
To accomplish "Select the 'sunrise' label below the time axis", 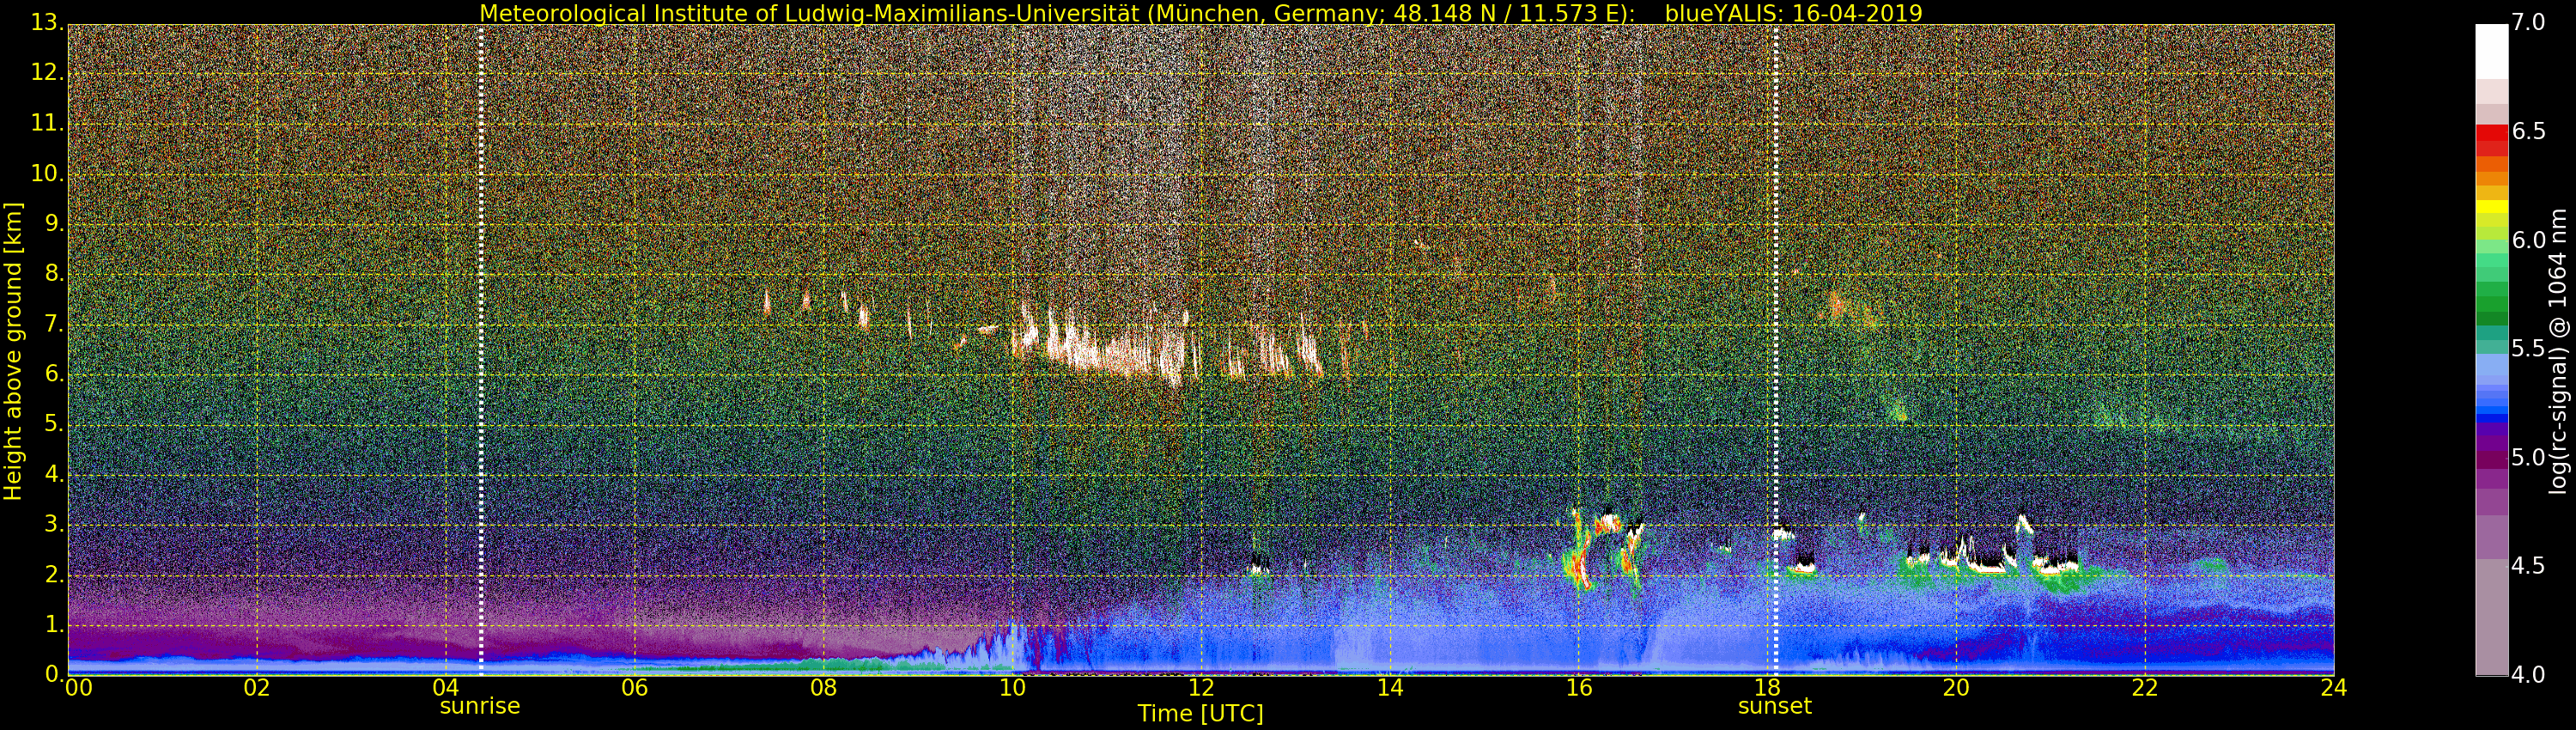I will pyautogui.click(x=480, y=706).
